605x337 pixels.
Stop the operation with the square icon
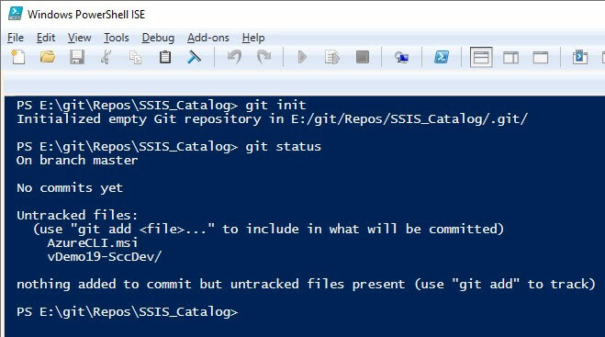click(x=363, y=57)
